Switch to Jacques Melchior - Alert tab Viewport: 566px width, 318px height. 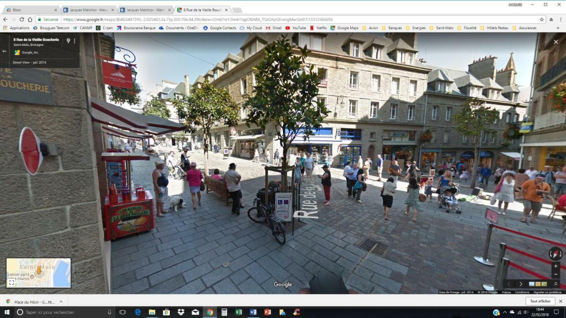click(x=145, y=10)
